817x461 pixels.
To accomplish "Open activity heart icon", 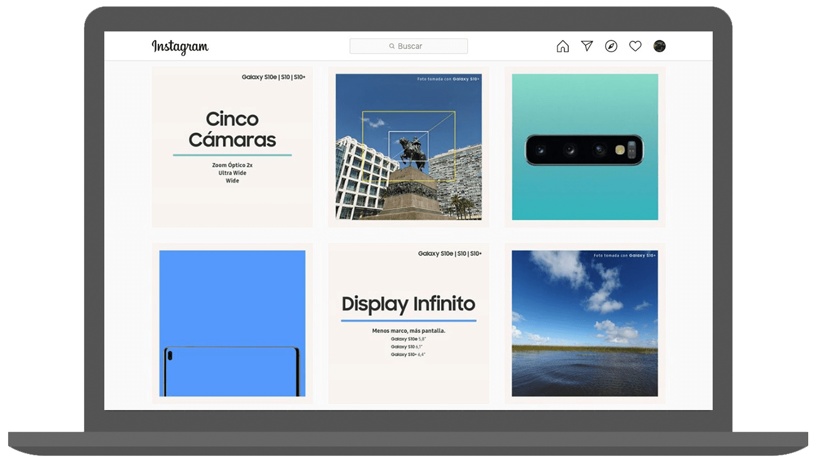I will tap(635, 46).
